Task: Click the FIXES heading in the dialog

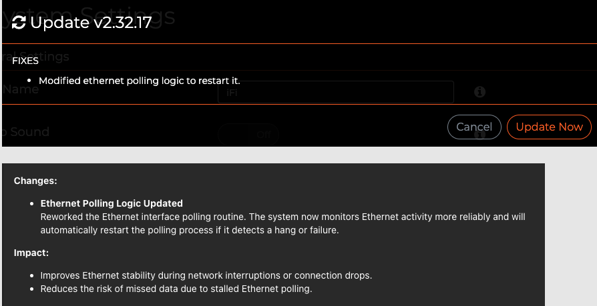Action: 25,61
